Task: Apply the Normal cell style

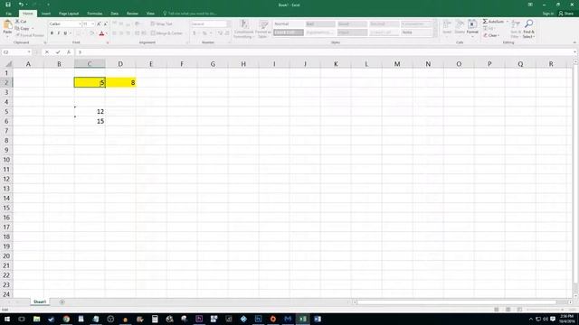Action: tap(289, 24)
